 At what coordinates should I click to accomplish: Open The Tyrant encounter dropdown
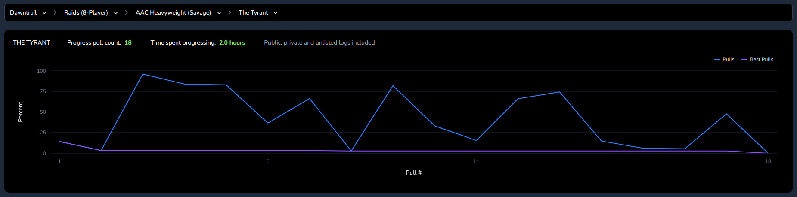[258, 13]
